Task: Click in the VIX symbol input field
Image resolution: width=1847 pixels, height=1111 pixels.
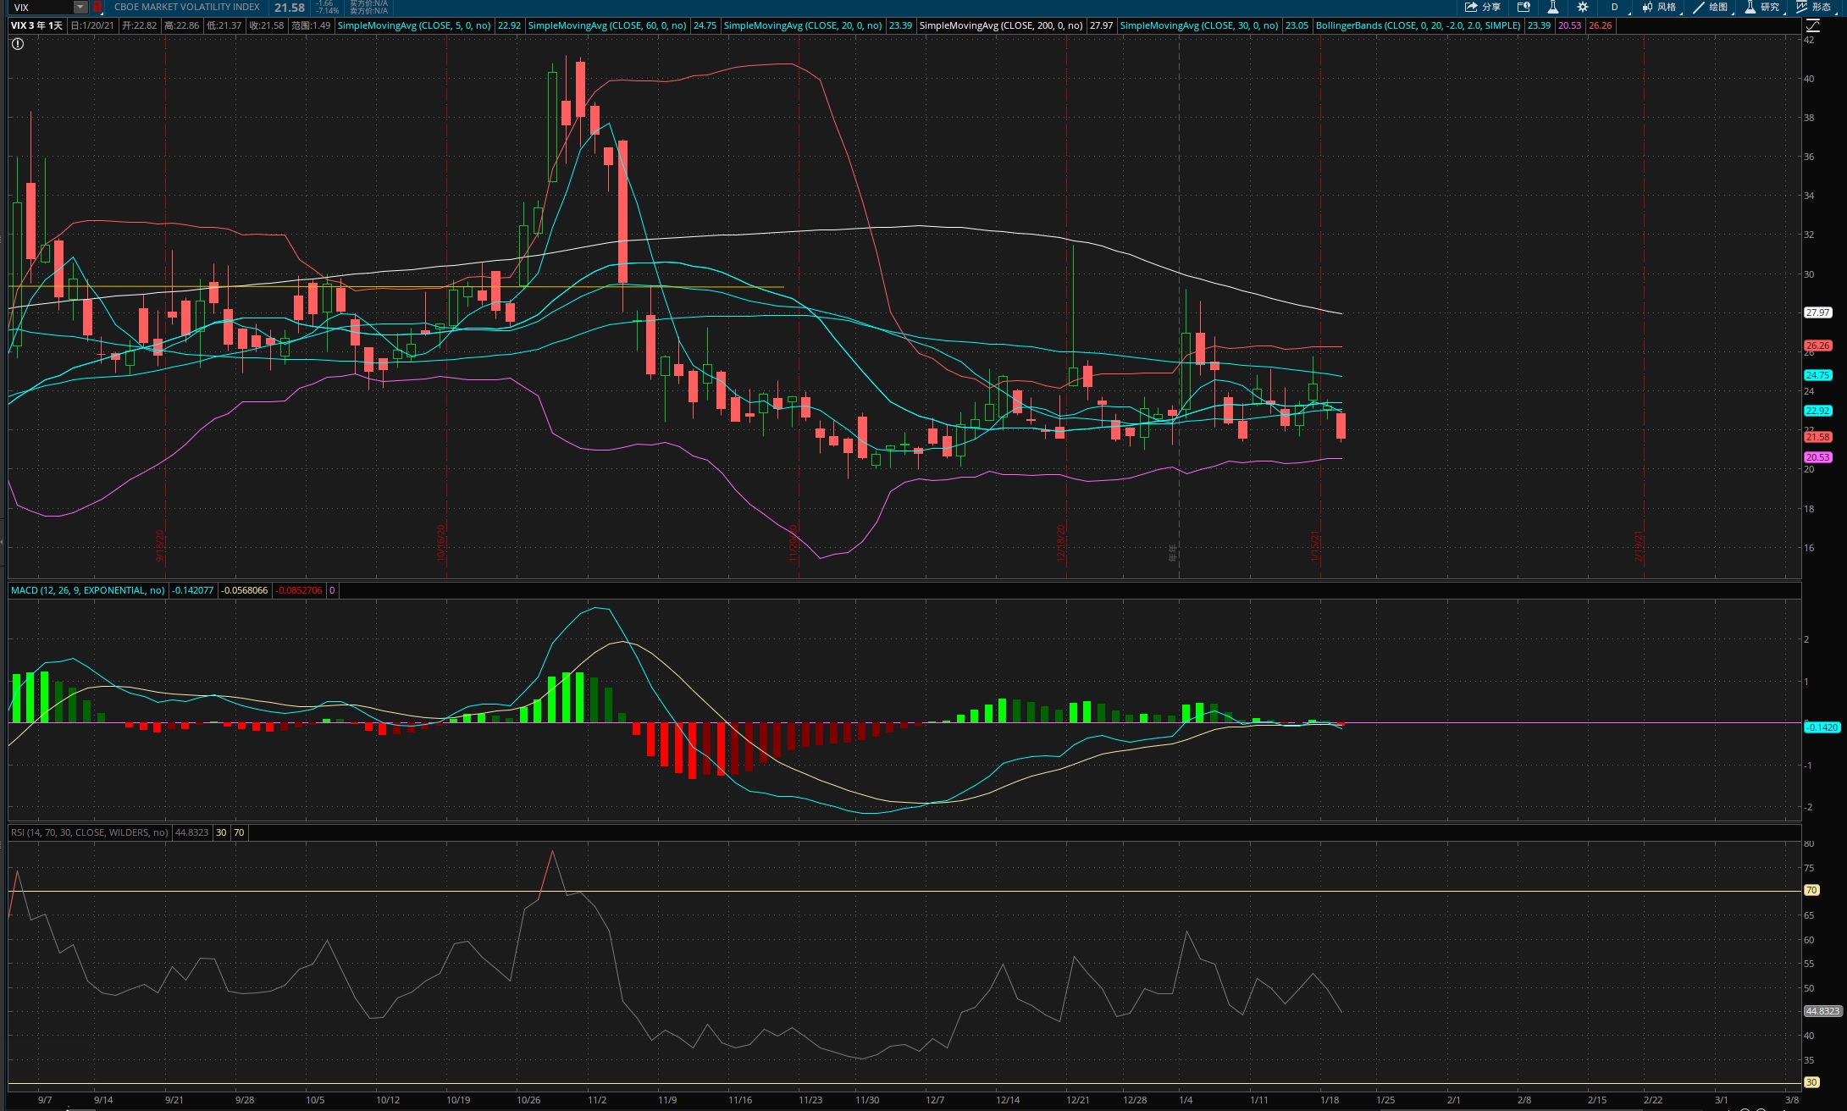Action: click(x=41, y=7)
